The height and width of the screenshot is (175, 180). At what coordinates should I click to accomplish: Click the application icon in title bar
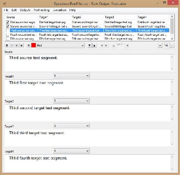pos(5,3)
